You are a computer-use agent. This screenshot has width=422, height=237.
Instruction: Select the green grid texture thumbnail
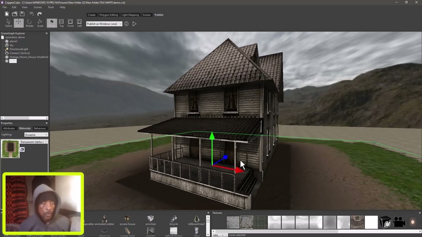[260, 222]
